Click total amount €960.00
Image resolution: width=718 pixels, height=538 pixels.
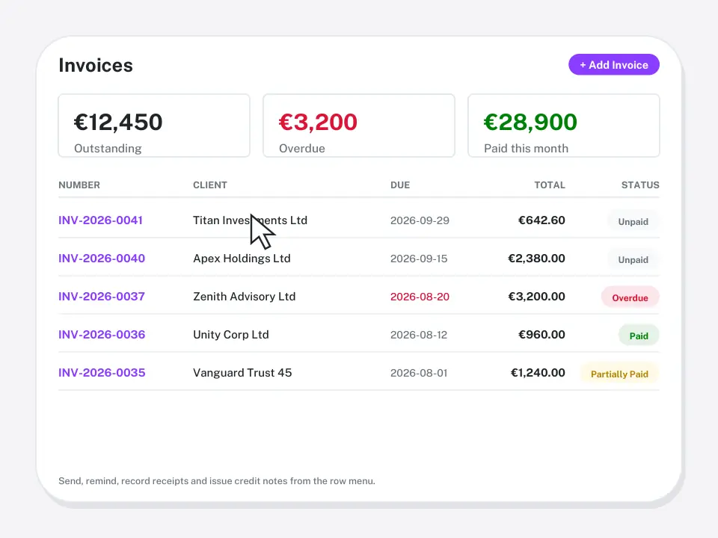pos(541,335)
